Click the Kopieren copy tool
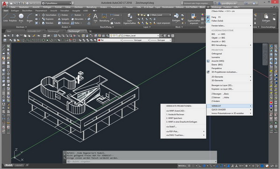This screenshot has width=280, height=169. point(48,19)
